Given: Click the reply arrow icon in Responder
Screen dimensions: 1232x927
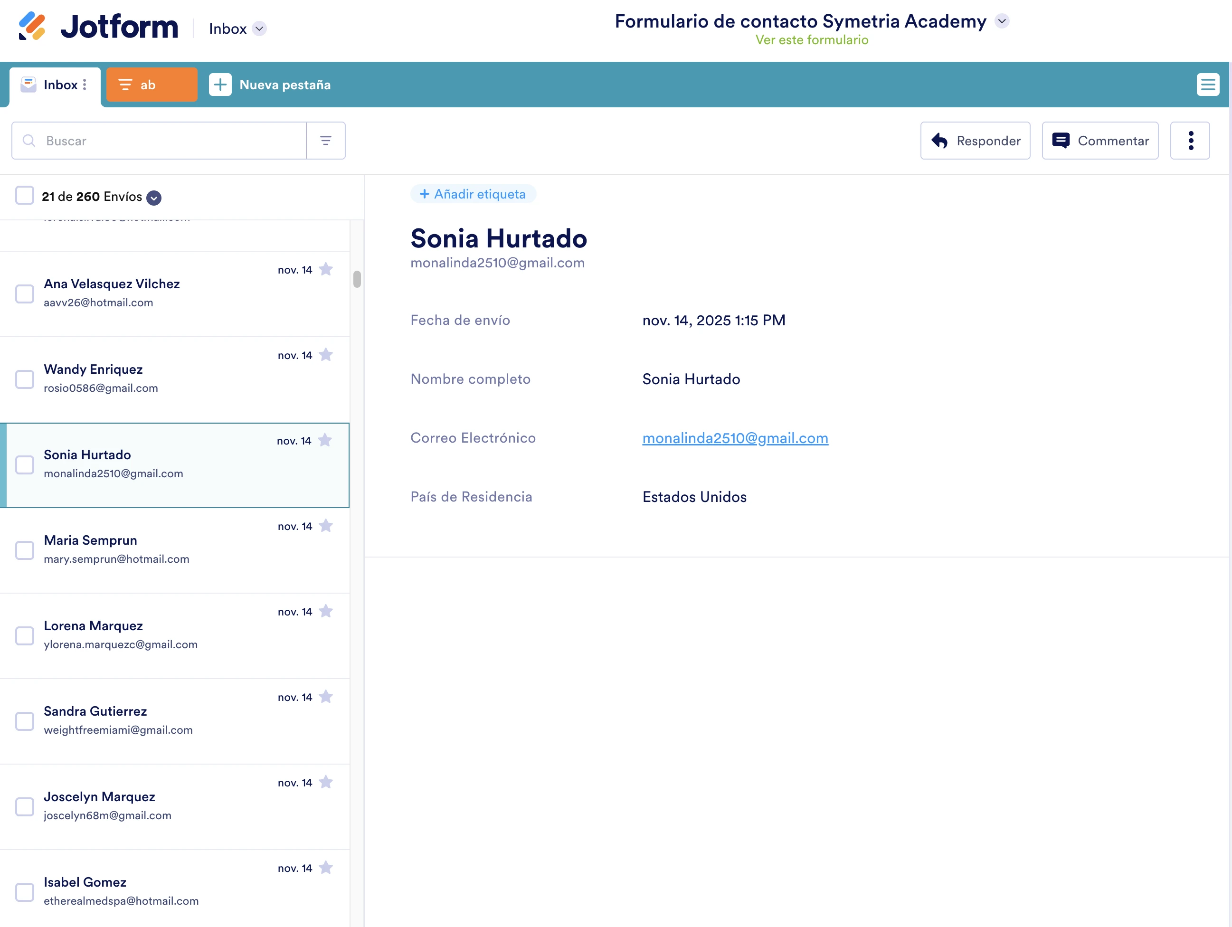Looking at the screenshot, I should point(939,140).
